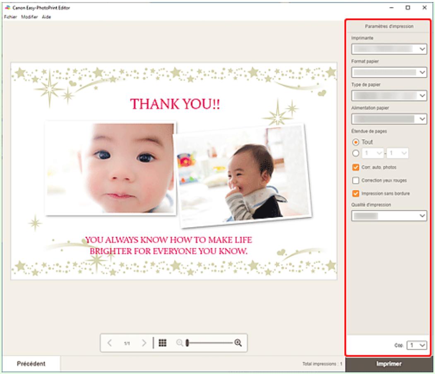
Task: Expand the Alimentation papier dropdown
Action: pos(389,119)
